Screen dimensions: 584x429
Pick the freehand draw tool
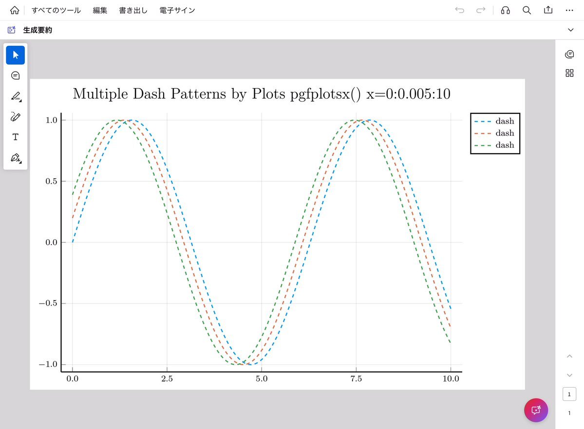15,117
